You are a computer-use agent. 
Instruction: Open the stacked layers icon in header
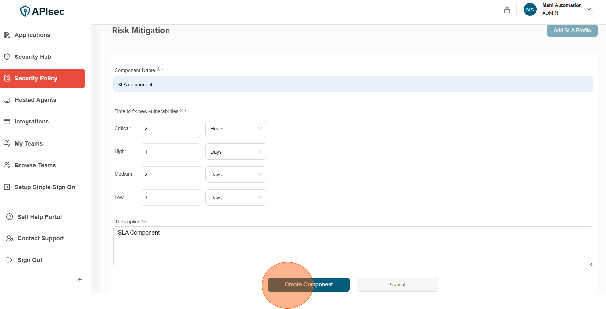coord(507,10)
